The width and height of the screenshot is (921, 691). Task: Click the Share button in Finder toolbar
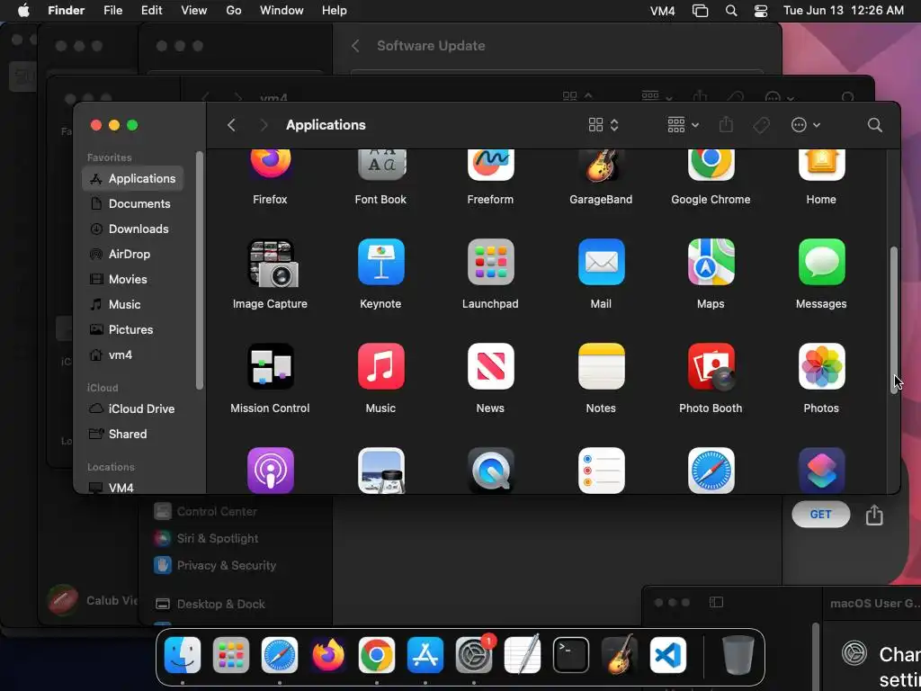click(x=726, y=124)
